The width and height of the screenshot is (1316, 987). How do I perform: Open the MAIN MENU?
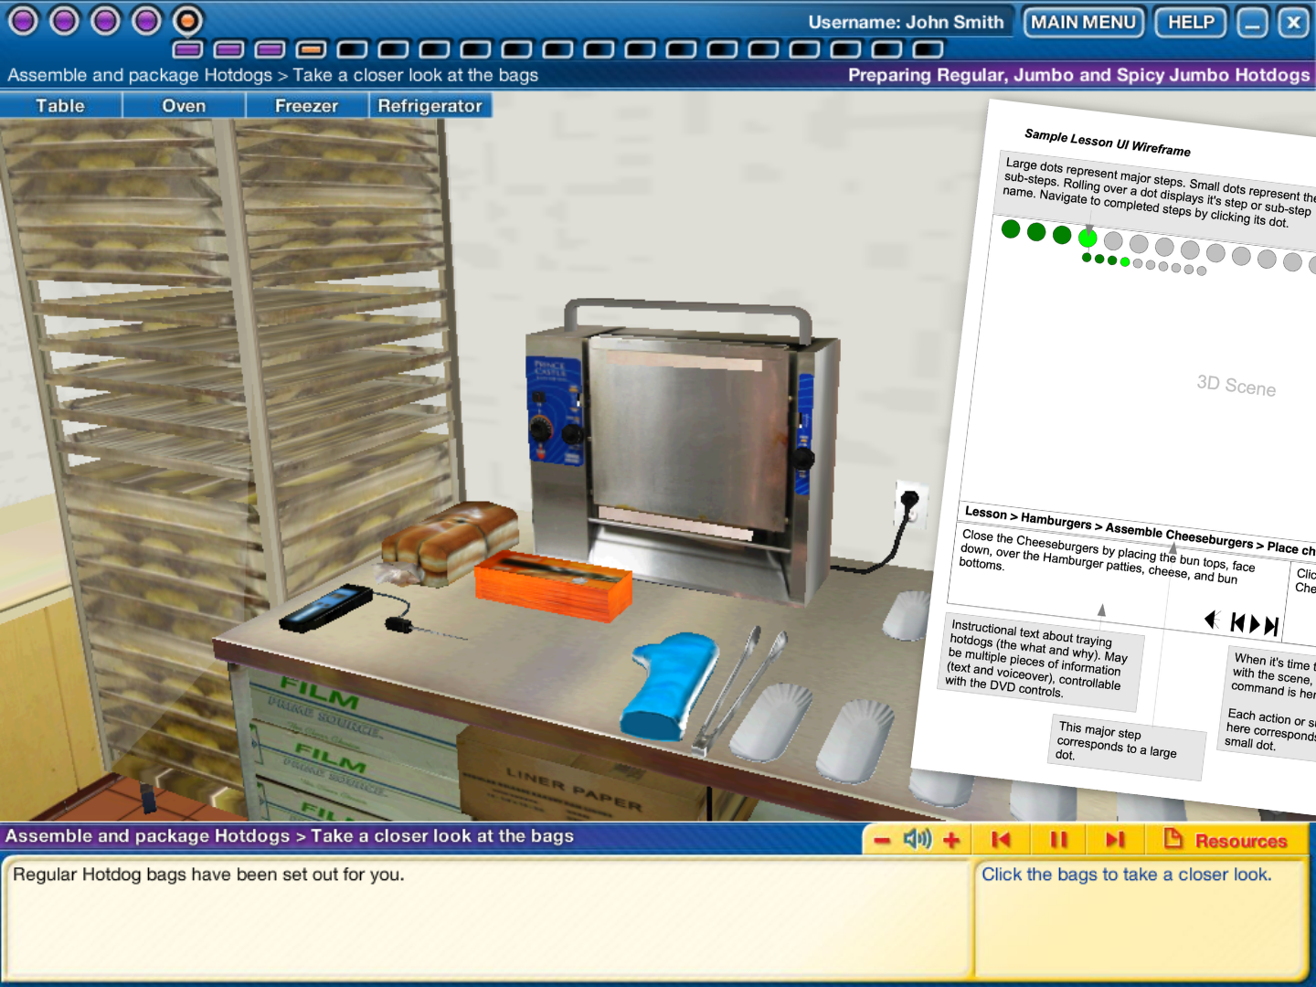[1084, 22]
